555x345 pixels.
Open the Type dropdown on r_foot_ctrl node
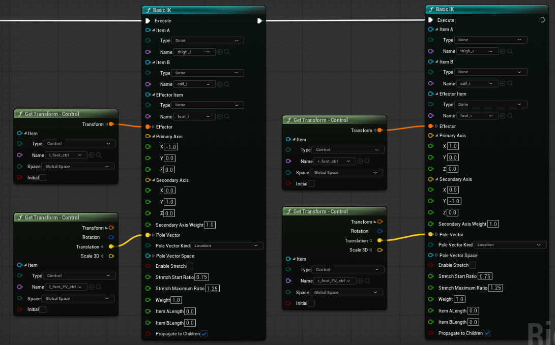pos(348,150)
